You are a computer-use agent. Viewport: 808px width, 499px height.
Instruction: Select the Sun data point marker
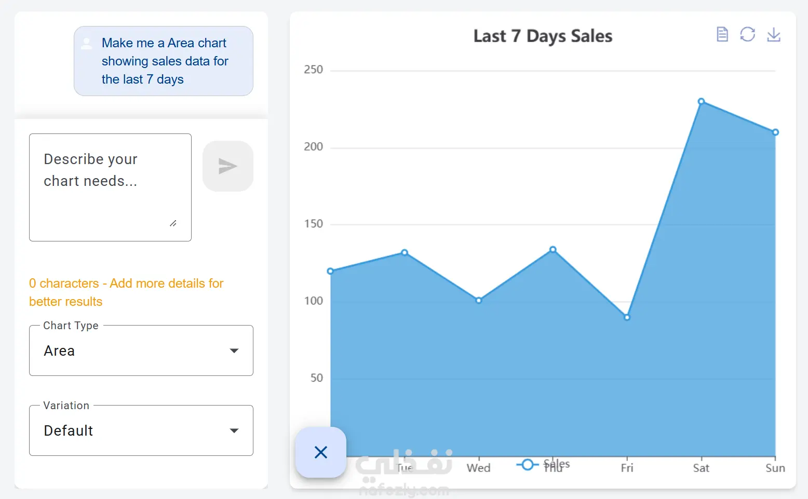click(x=775, y=132)
